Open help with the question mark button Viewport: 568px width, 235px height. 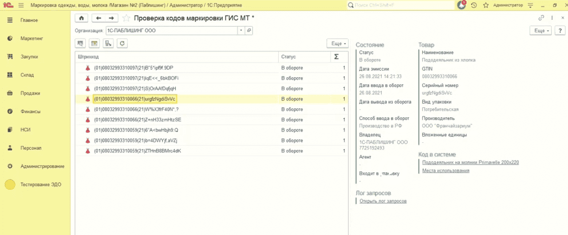pos(559,31)
